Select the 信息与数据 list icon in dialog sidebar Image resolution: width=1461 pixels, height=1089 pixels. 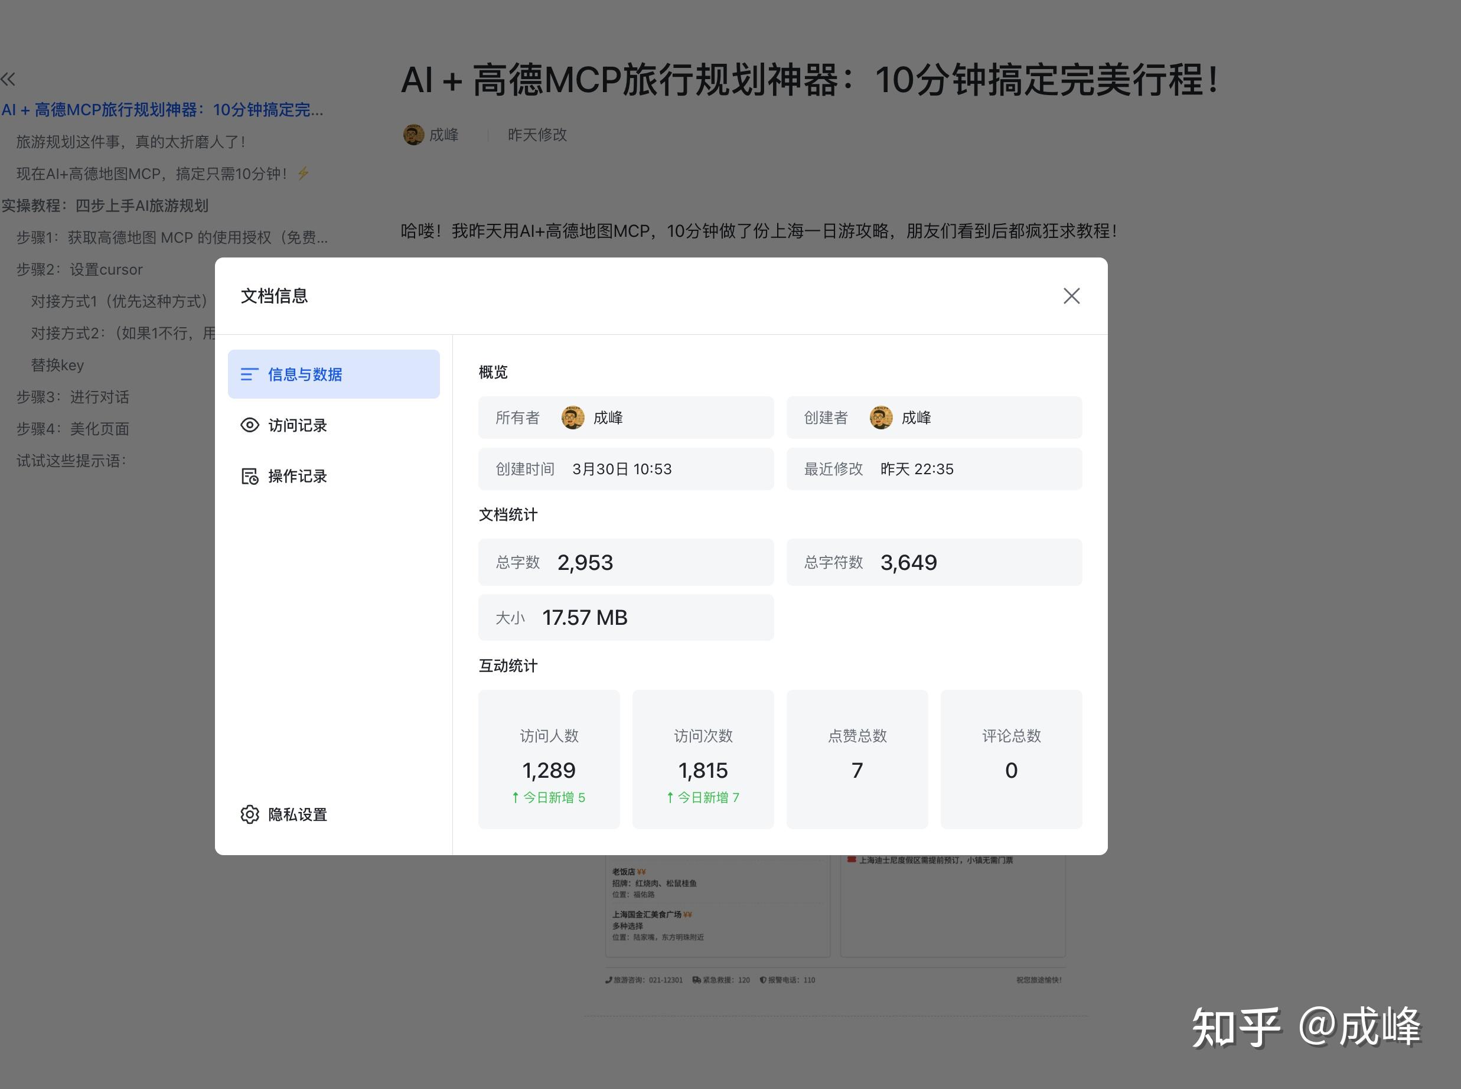251,374
